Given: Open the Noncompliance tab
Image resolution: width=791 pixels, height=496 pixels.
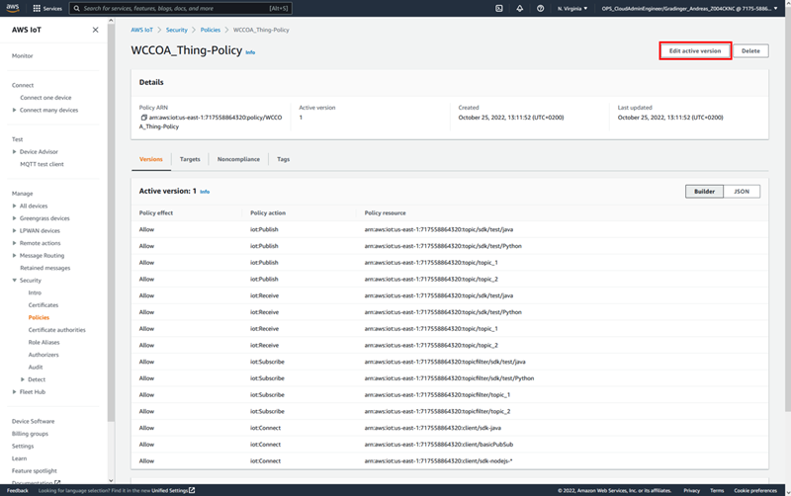Looking at the screenshot, I should (x=238, y=159).
